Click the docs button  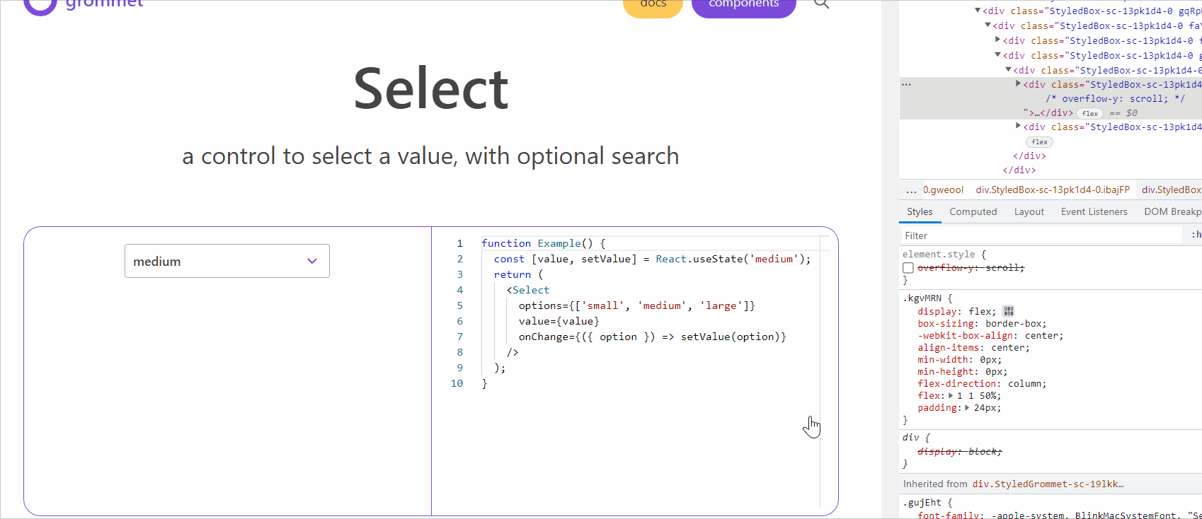point(652,4)
